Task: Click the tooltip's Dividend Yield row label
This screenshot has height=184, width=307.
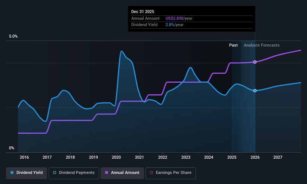Action: coord(144,25)
